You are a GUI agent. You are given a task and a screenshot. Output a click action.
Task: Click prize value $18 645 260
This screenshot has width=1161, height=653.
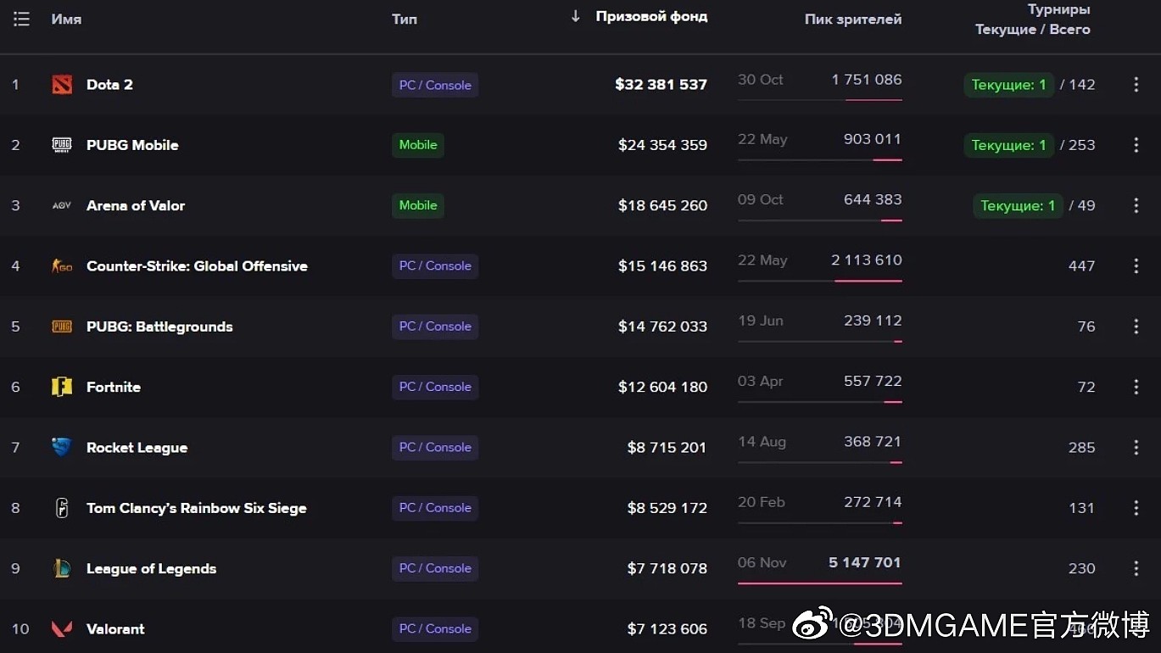point(662,205)
